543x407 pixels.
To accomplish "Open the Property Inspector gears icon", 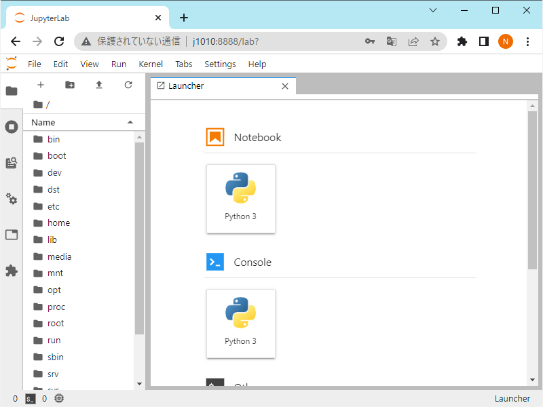I will (12, 199).
